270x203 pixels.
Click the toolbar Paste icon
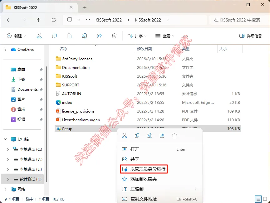pyautogui.click(x=69, y=36)
